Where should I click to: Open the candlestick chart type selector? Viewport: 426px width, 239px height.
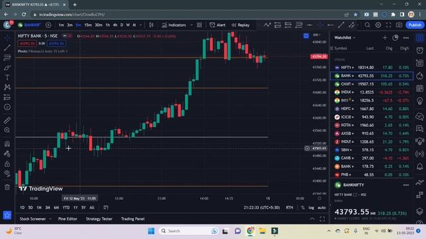pos(151,25)
